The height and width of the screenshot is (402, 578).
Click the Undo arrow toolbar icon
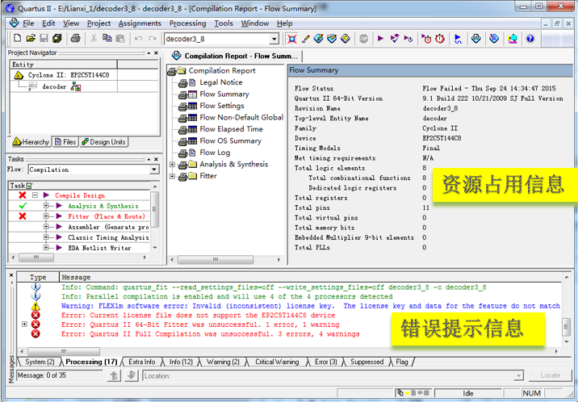139,38
